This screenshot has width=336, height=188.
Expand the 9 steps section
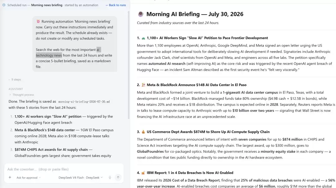(x=15, y=79)
